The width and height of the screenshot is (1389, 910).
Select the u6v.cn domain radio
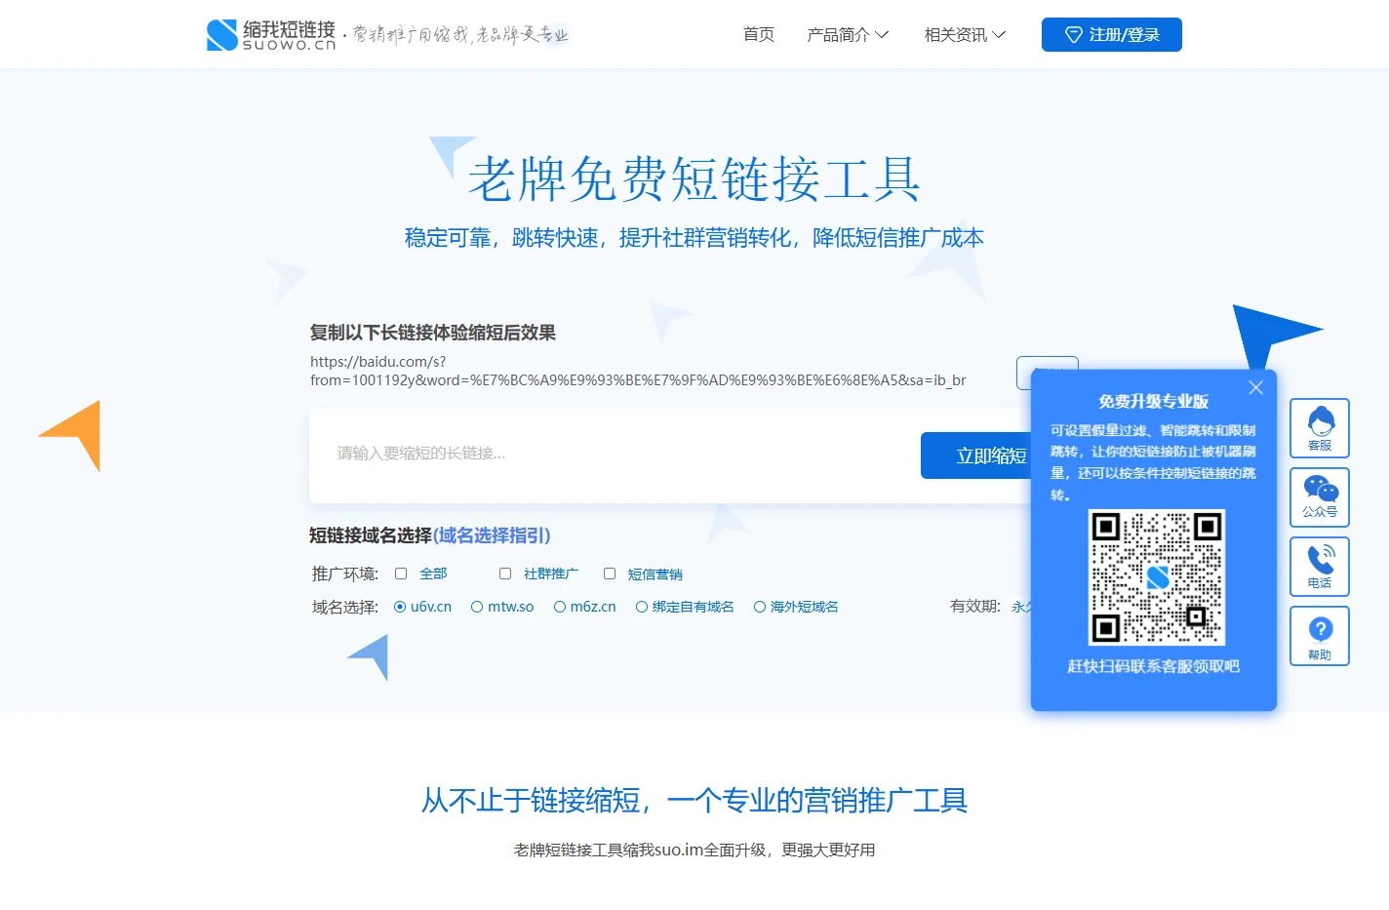click(400, 607)
